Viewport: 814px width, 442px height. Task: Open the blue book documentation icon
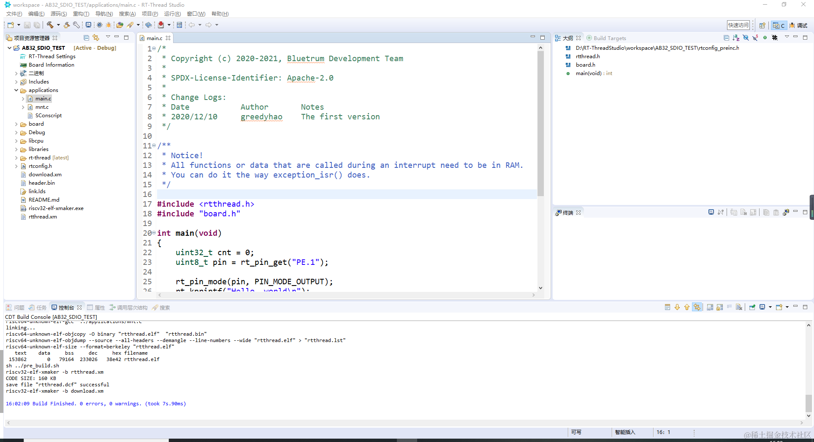coord(148,25)
